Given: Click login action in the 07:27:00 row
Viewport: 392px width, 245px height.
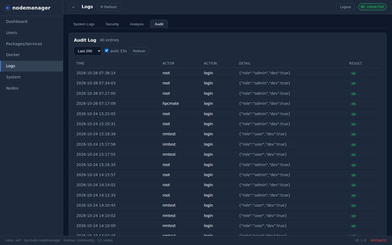Looking at the screenshot, I should pyautogui.click(x=208, y=94).
